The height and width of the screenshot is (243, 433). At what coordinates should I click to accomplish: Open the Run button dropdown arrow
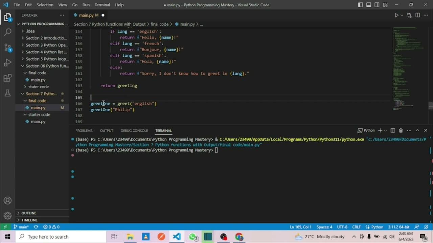point(402,15)
